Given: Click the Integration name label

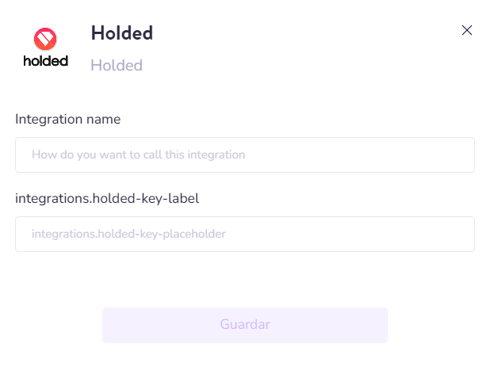Looking at the screenshot, I should point(67,120).
